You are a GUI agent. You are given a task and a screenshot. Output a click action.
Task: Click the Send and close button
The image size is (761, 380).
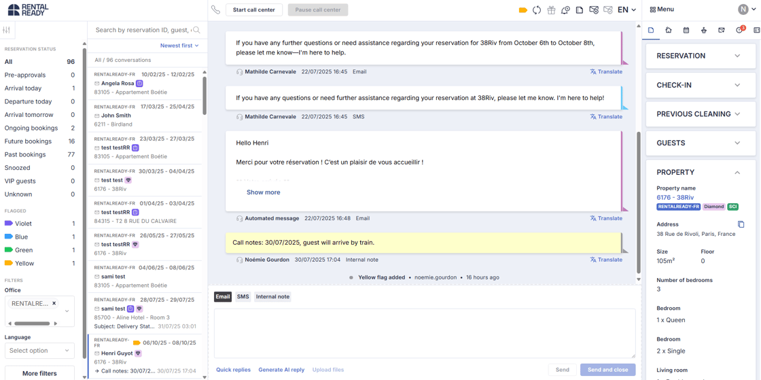click(607, 370)
